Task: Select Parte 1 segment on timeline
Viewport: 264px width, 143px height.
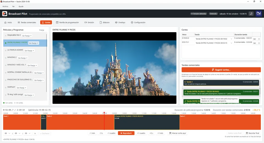Action: click(22, 122)
